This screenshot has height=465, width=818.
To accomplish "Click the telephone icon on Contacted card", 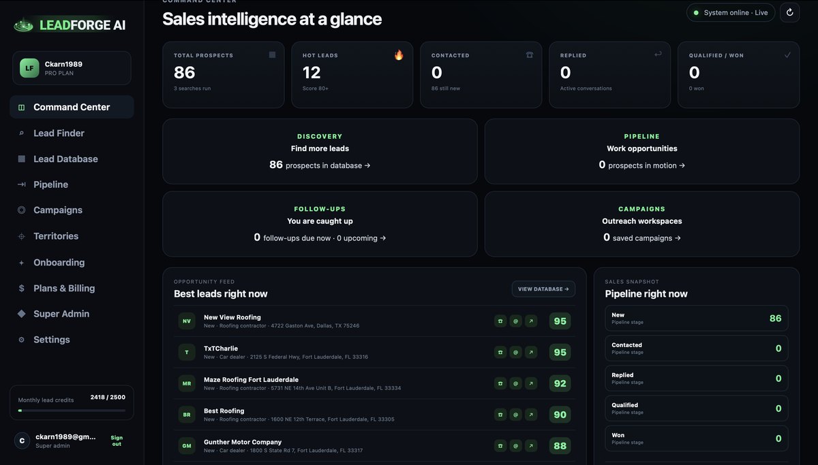I will [x=529, y=54].
